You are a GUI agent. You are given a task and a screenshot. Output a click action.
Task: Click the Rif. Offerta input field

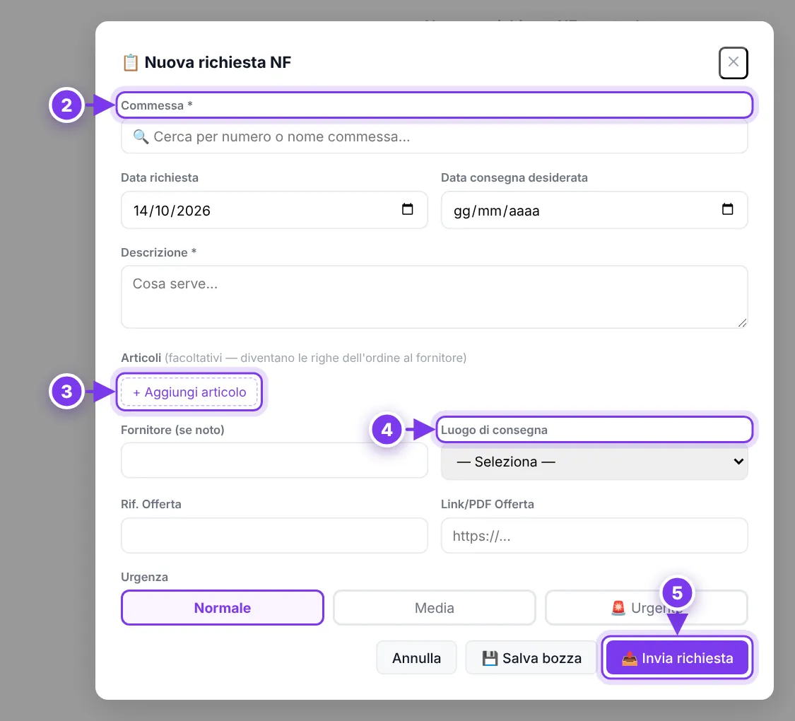[x=274, y=535]
